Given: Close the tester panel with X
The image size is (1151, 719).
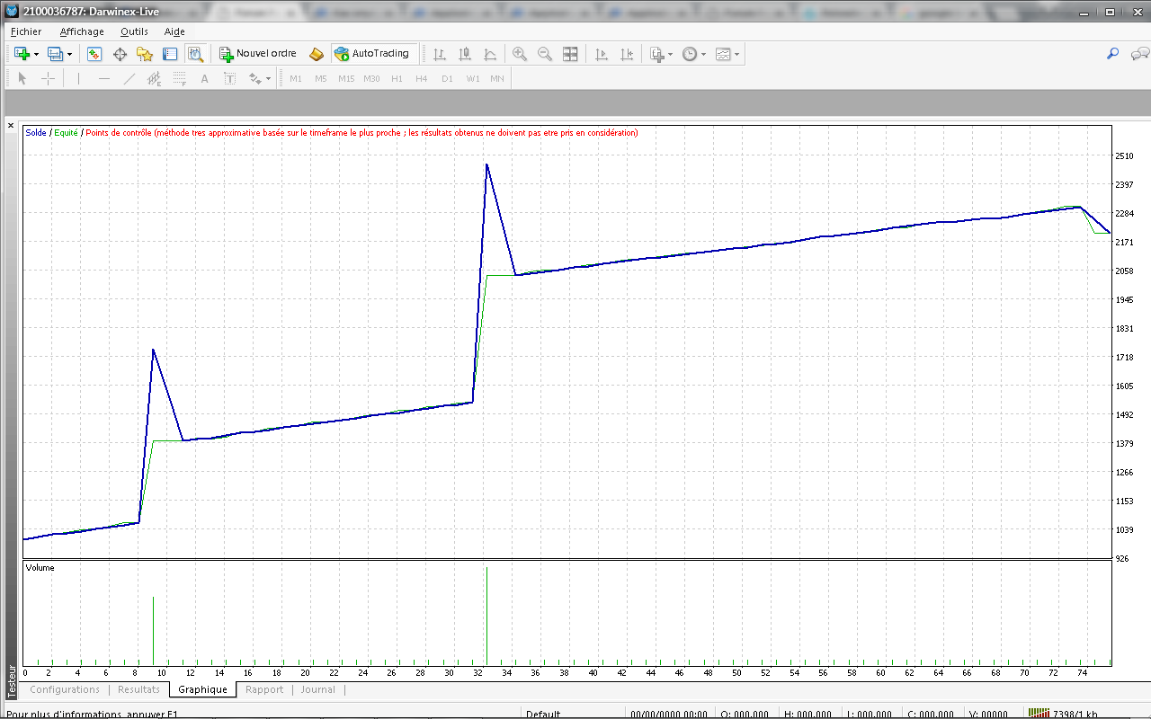Looking at the screenshot, I should click(11, 126).
